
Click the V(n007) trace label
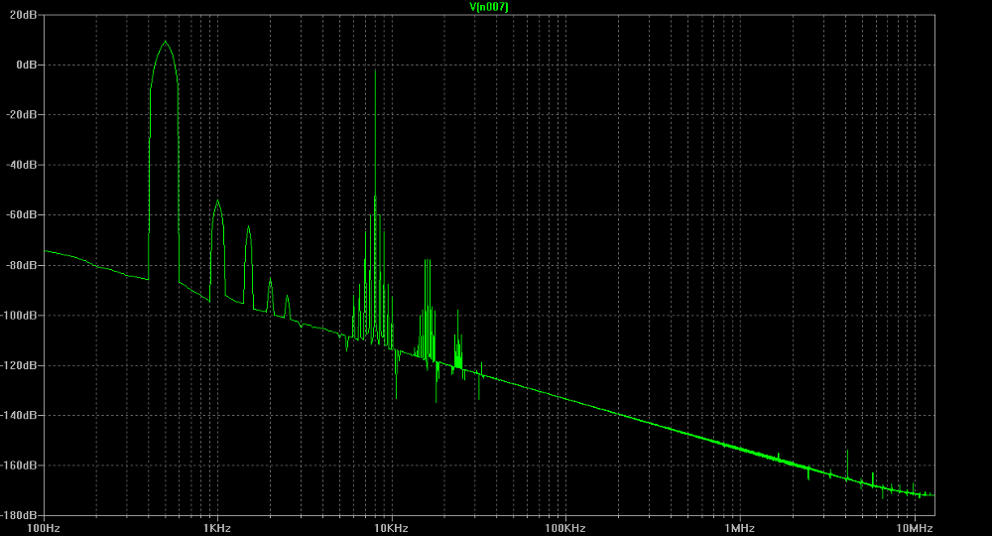point(489,7)
